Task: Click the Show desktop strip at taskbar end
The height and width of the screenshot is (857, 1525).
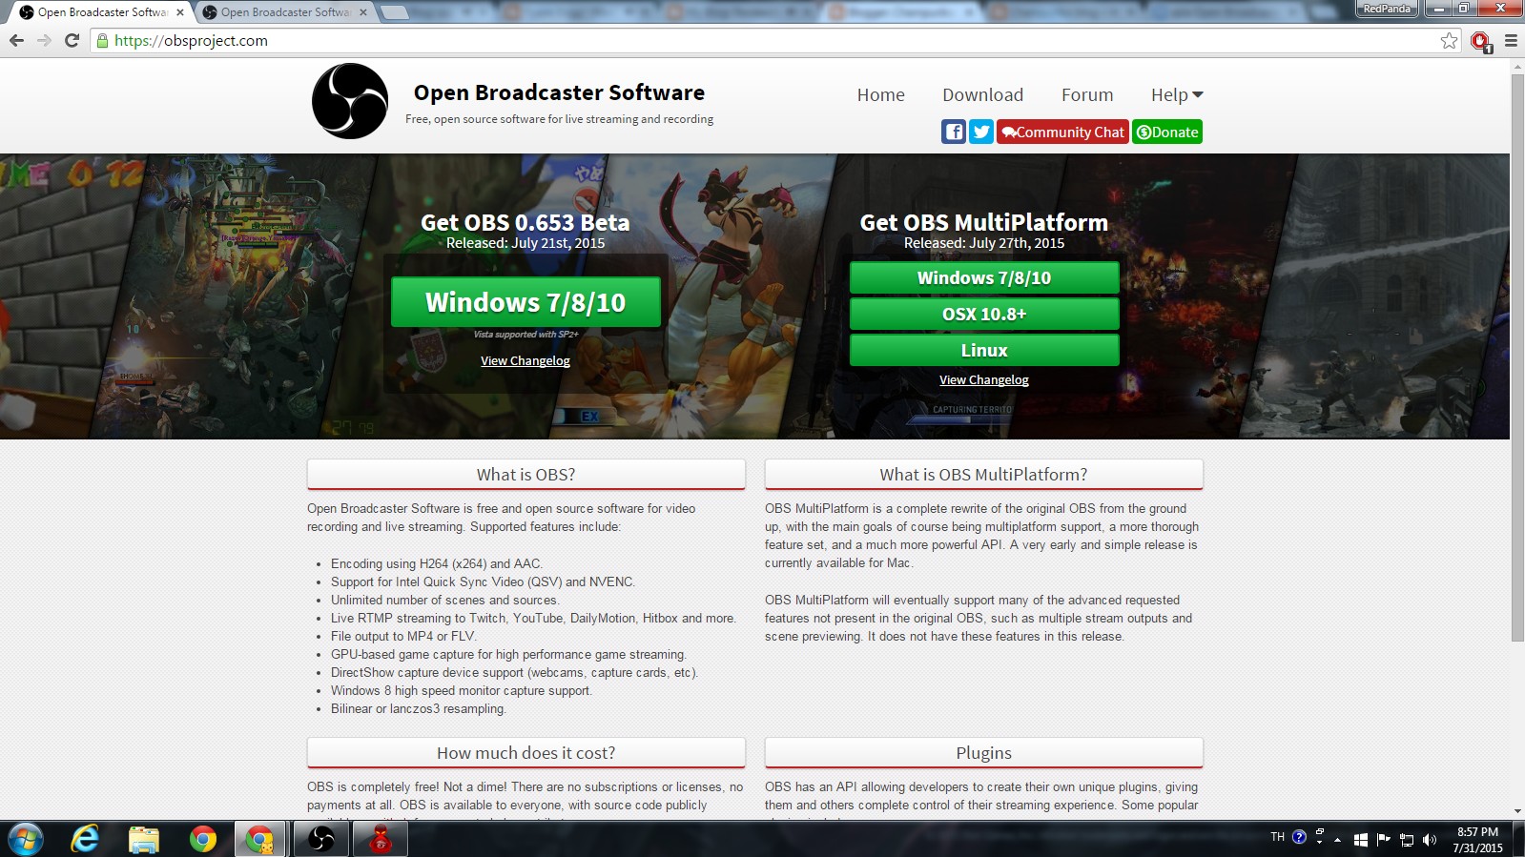Action: [1518, 839]
